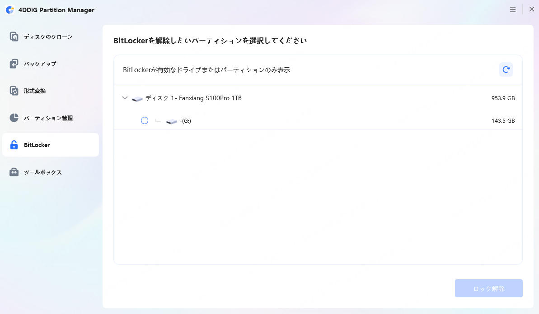Refresh the drive list
Viewport: 539px width, 314px height.
pyautogui.click(x=506, y=69)
